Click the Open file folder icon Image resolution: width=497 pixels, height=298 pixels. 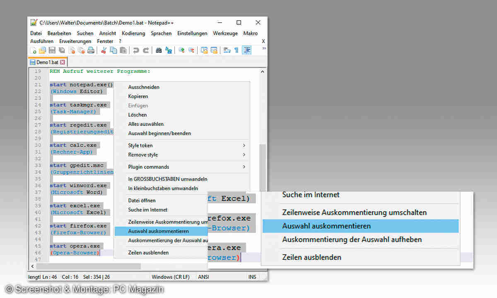tap(42, 50)
